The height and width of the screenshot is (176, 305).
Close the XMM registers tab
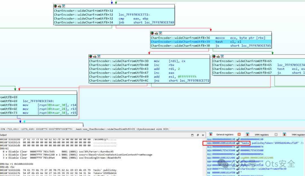[276, 134]
